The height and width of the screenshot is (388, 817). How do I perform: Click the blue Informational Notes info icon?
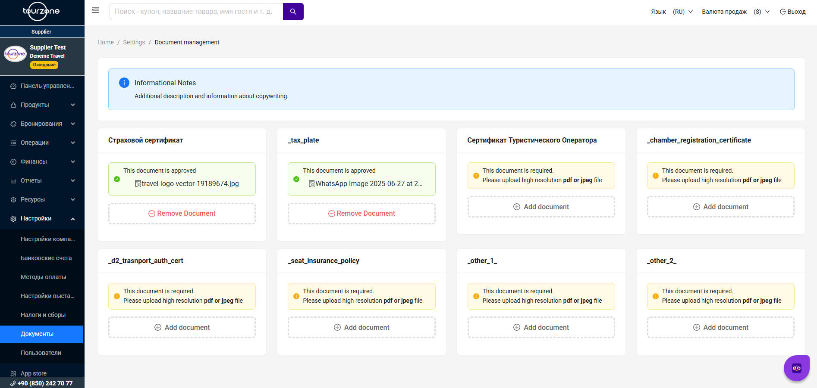tap(124, 83)
